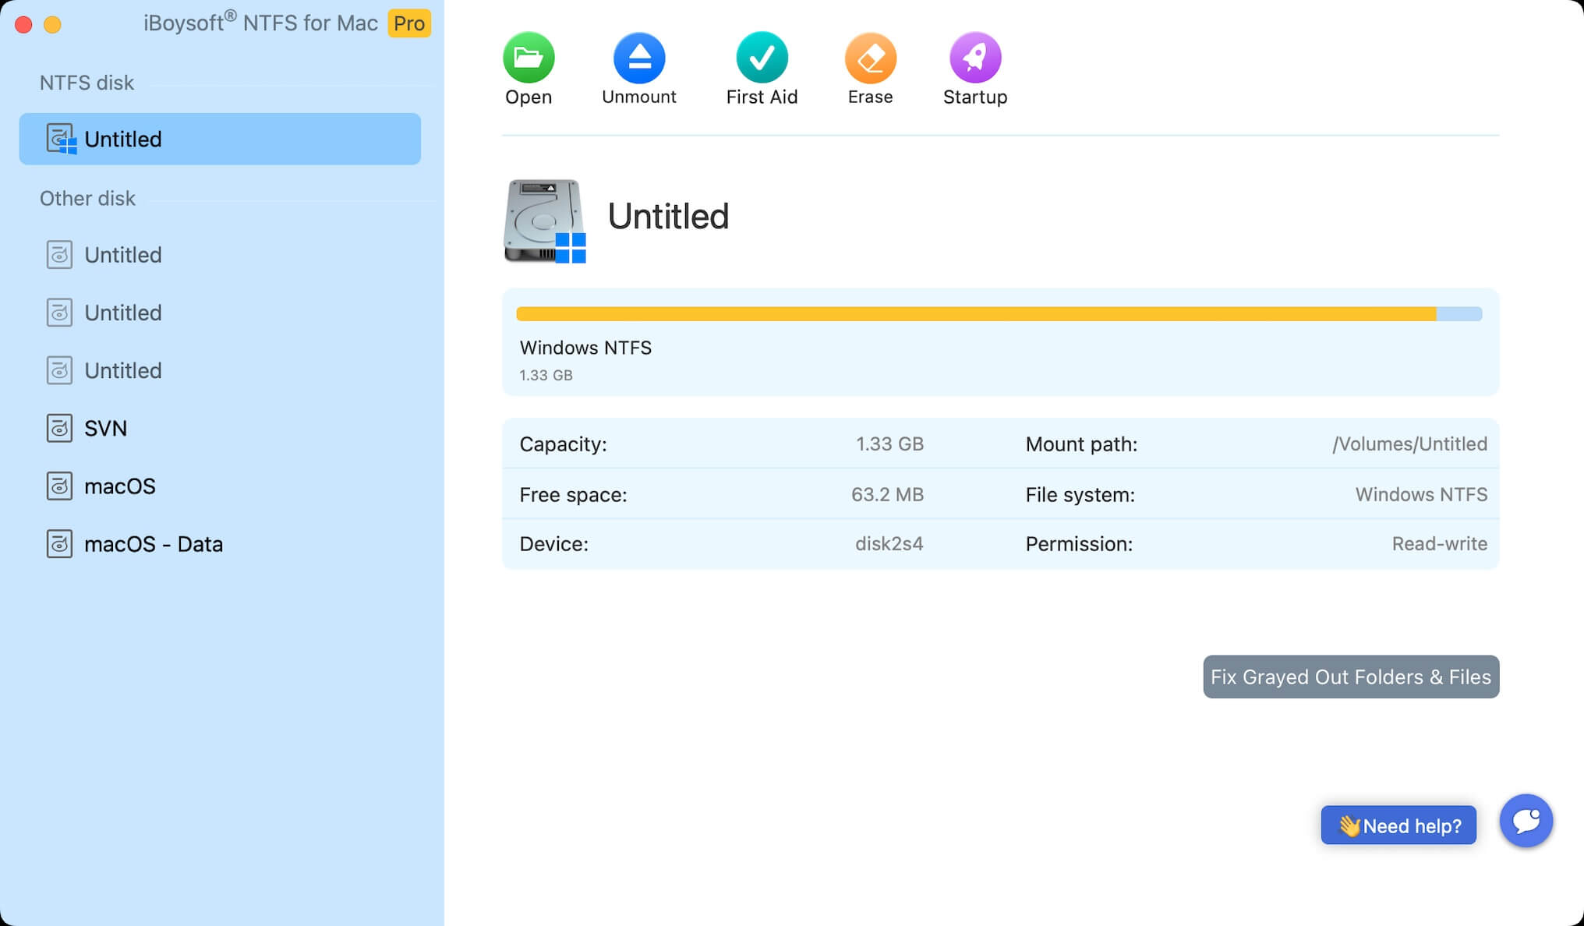Click the yellow Pro badge in title
Screen dimensions: 1584x926
(x=408, y=23)
